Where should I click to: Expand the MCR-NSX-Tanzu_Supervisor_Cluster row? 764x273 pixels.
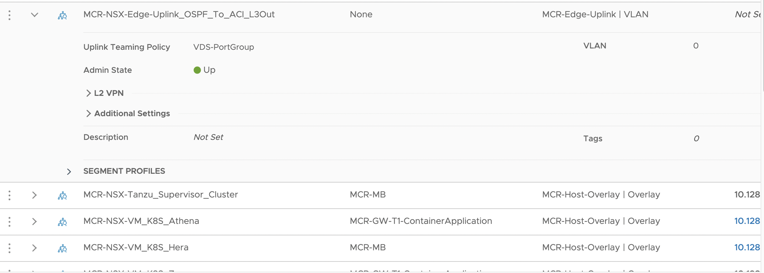(34, 195)
